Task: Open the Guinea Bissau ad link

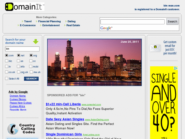Action: [18, 99]
